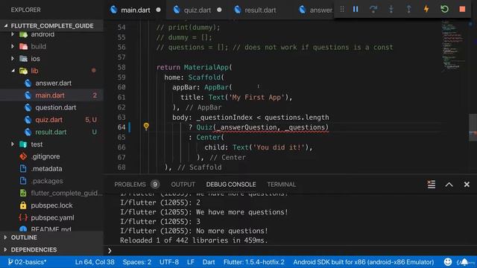
Task: Click Flutter: 1.5.4-hotfix.2 version indicator
Action: tap(254, 262)
